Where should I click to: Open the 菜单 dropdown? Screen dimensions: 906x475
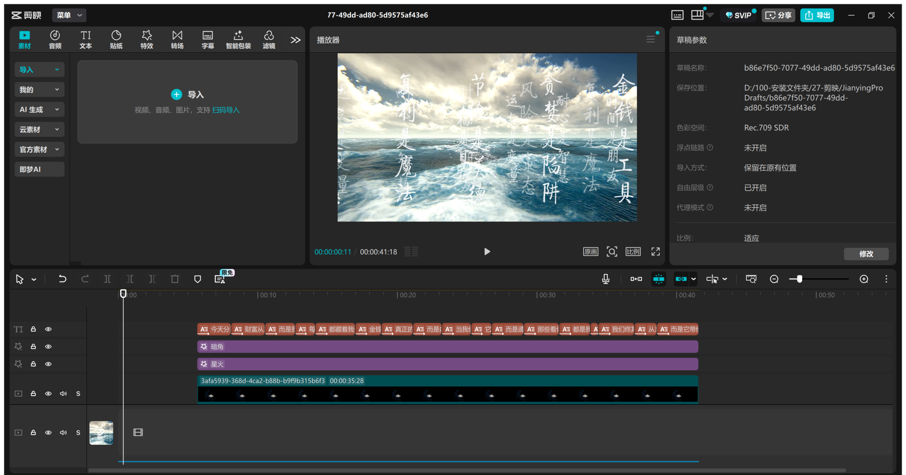69,15
